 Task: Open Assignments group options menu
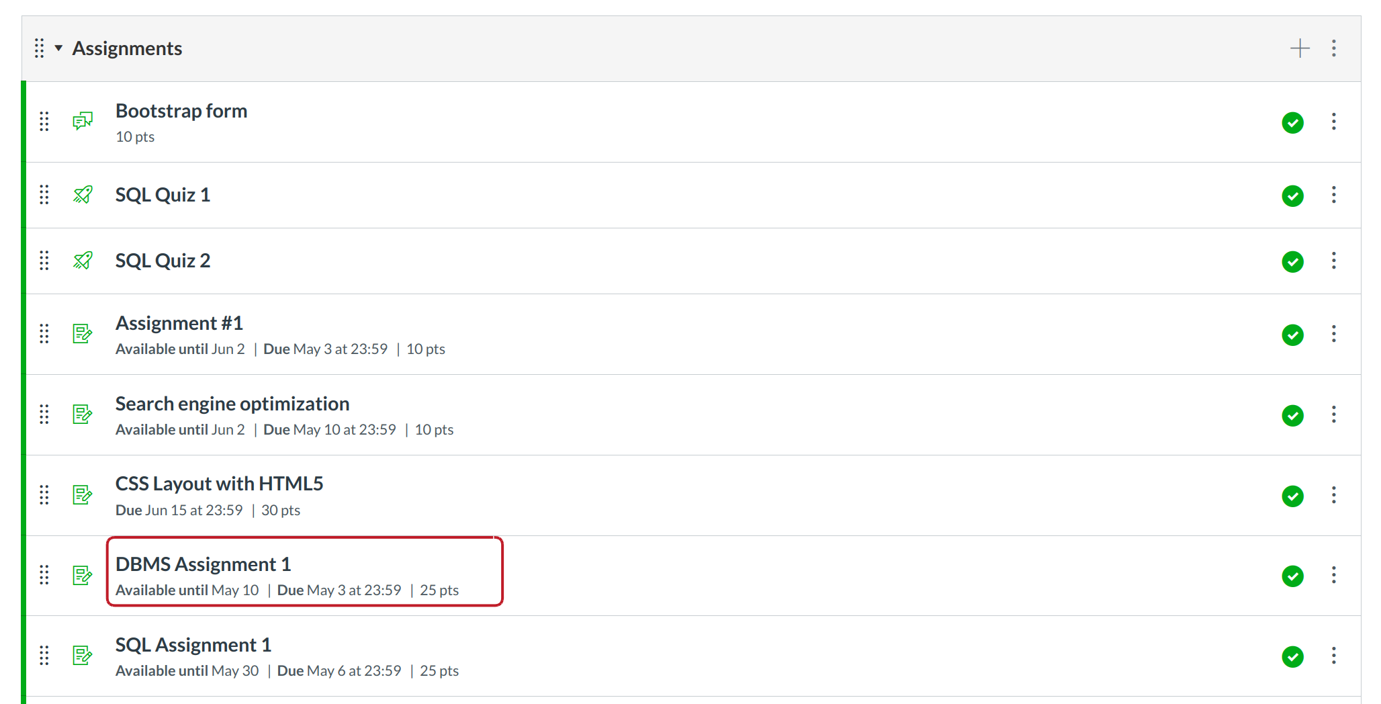point(1334,48)
